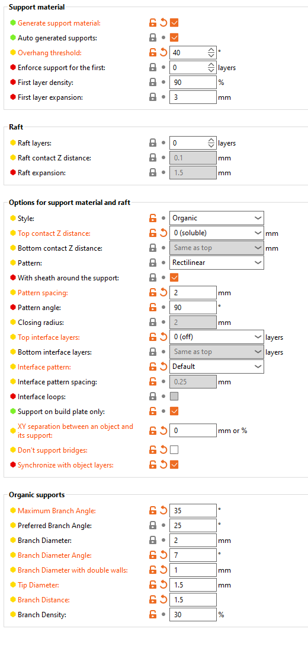
Task: Reset Top contact Z distance with undo arrow
Action: pos(163,233)
